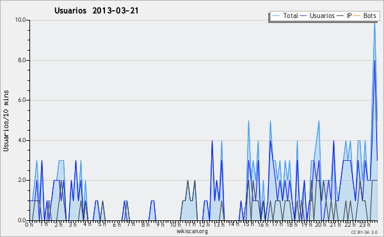Click the '3 h' x-axis label

pyautogui.click(x=72, y=225)
